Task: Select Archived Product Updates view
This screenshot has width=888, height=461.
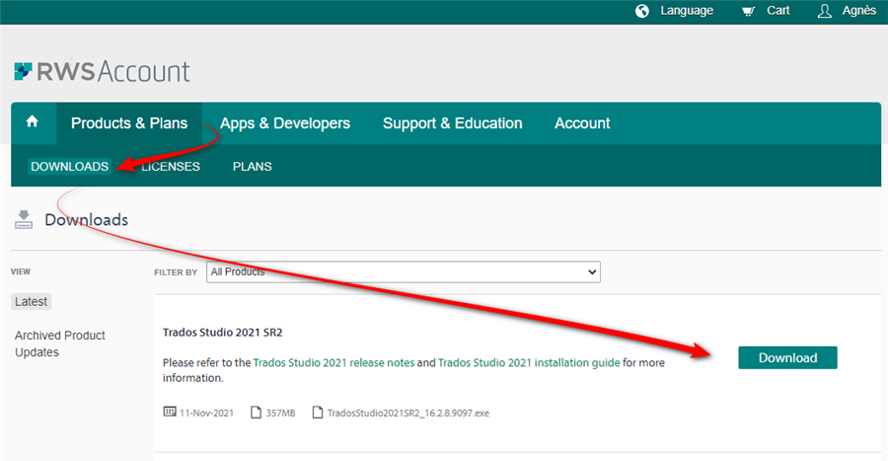Action: click(x=59, y=344)
